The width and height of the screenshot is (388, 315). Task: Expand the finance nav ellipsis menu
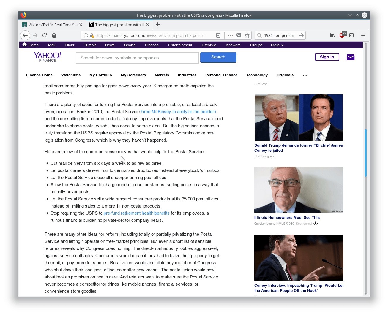(x=305, y=75)
